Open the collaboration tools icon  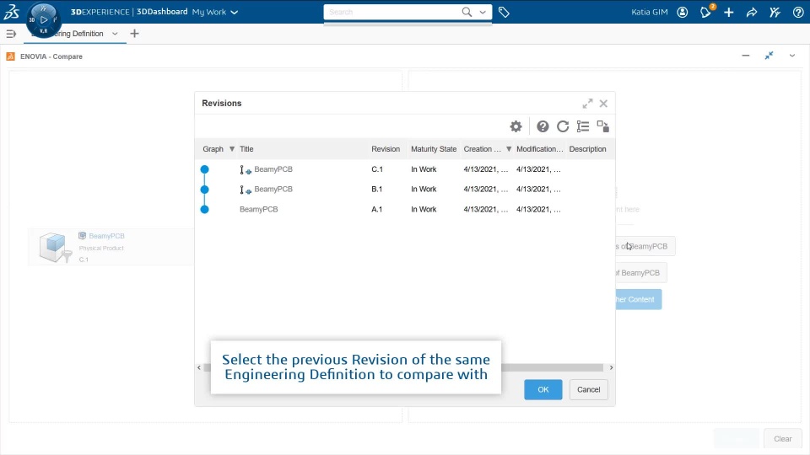pos(775,12)
